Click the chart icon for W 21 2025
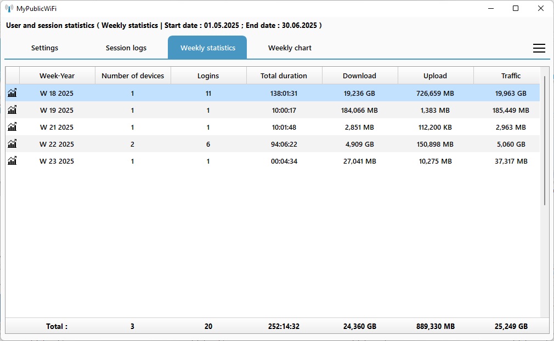 click(x=12, y=127)
